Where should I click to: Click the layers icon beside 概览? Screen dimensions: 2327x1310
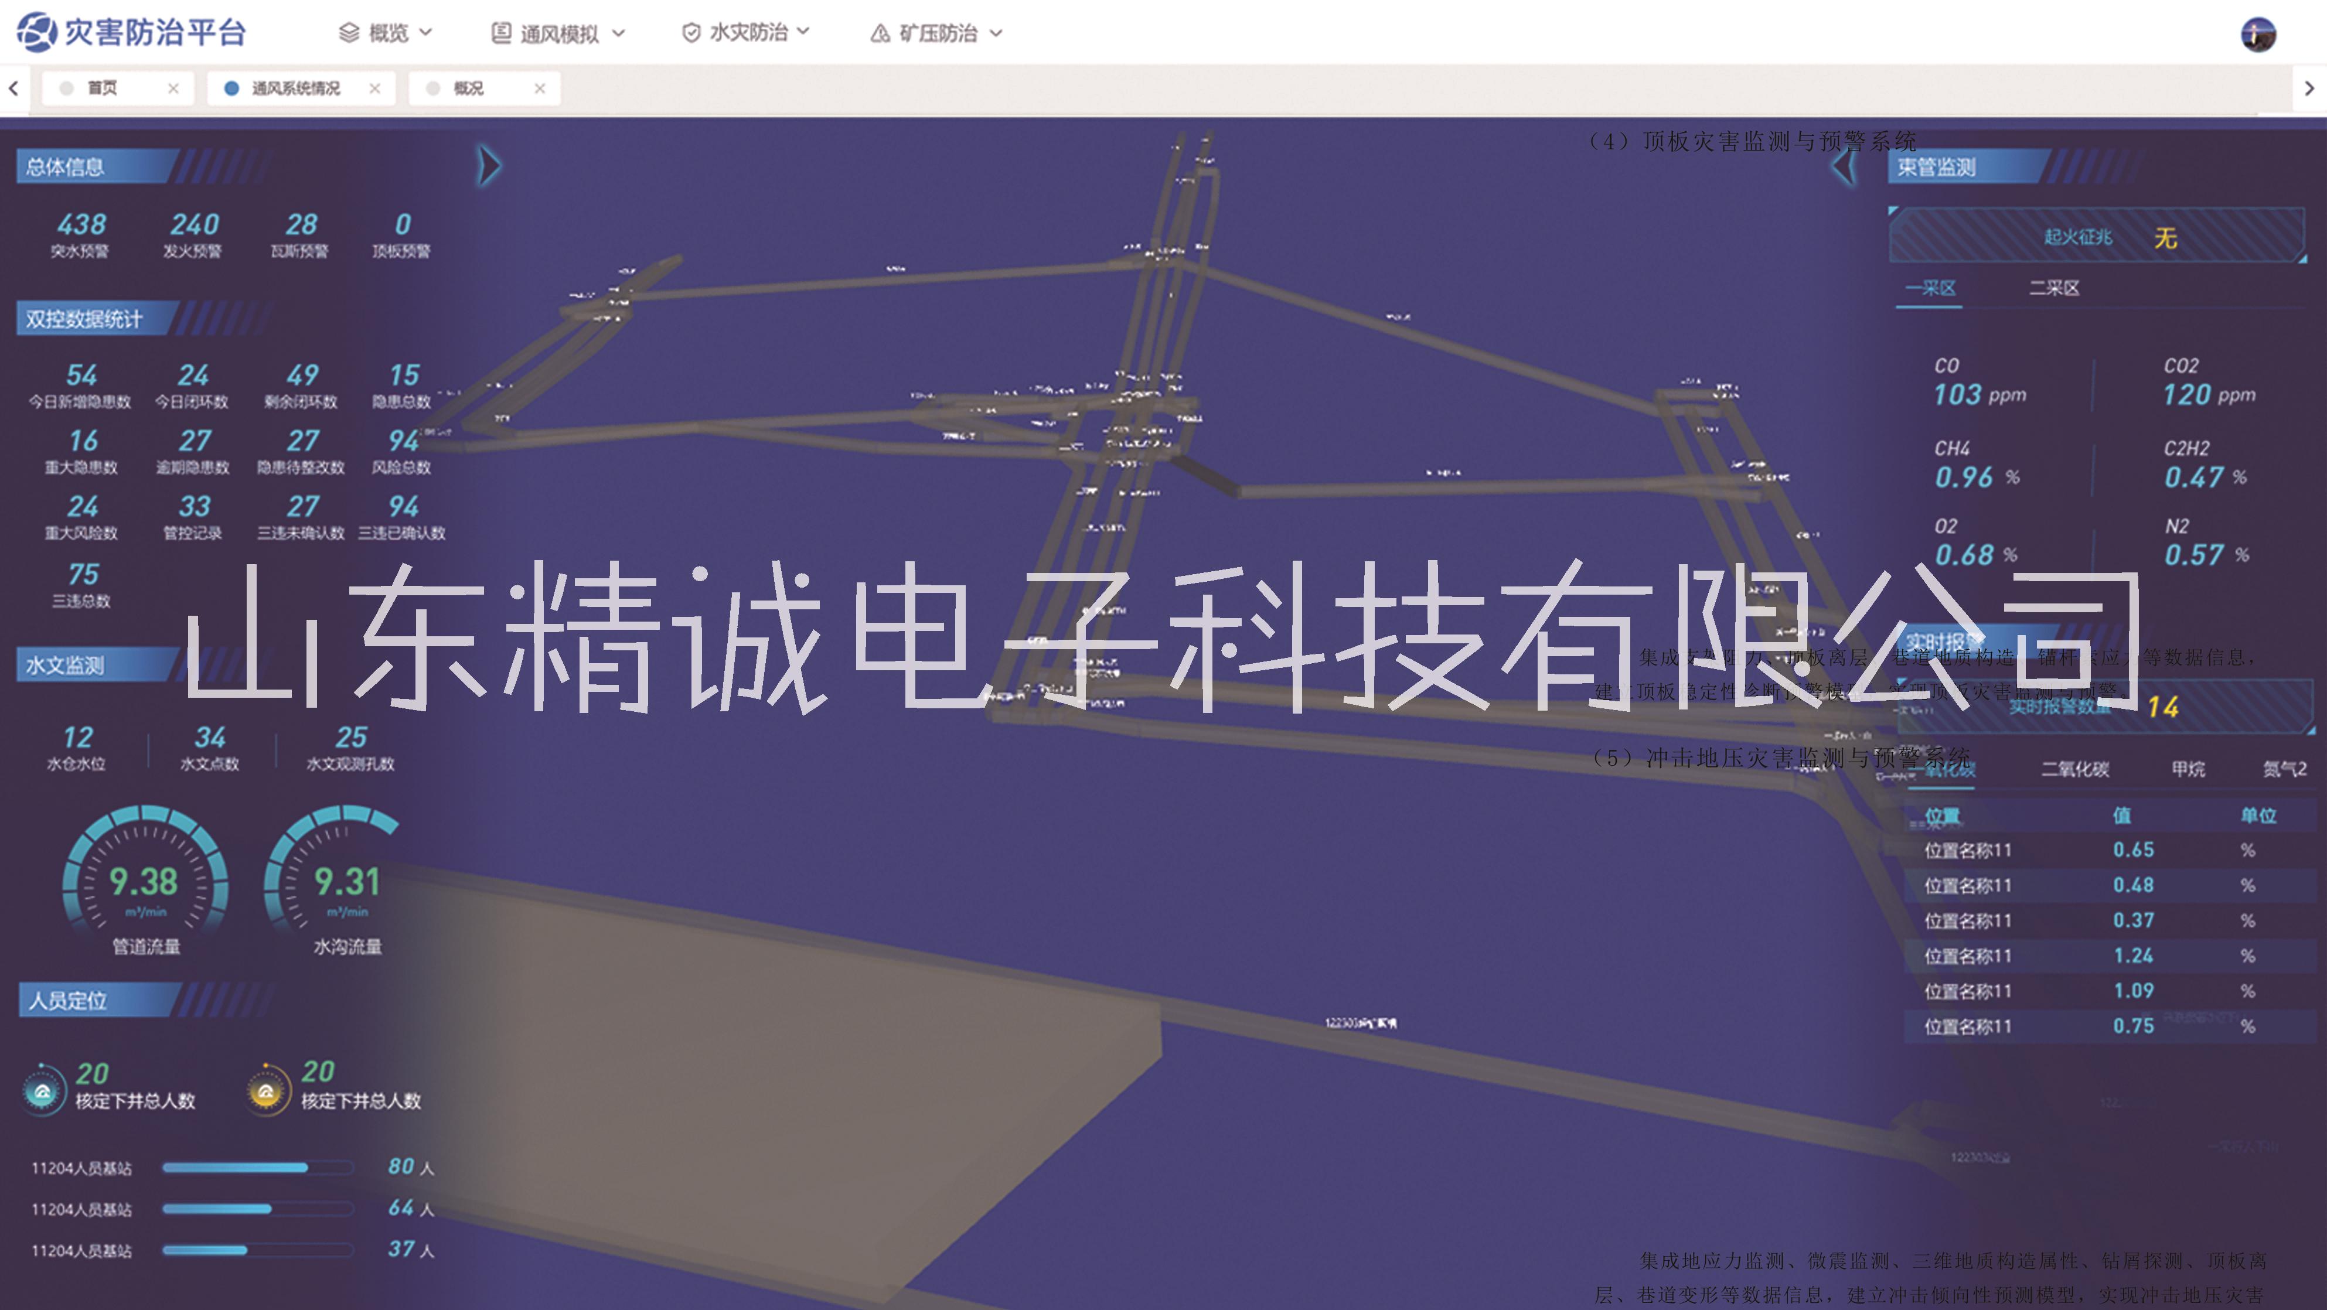pos(349,33)
